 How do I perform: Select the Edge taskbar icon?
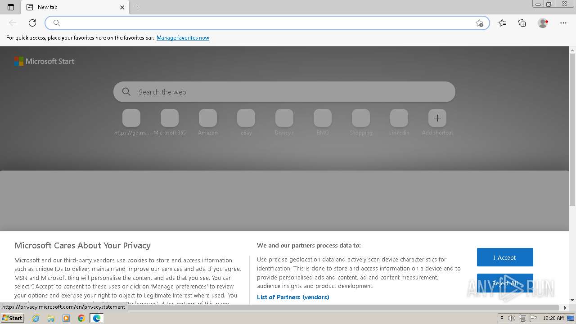97,318
